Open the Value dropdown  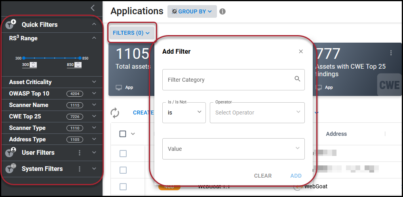point(234,149)
